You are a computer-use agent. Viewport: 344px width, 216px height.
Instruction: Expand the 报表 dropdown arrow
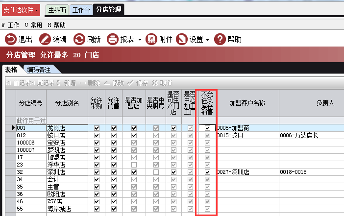click(140, 40)
